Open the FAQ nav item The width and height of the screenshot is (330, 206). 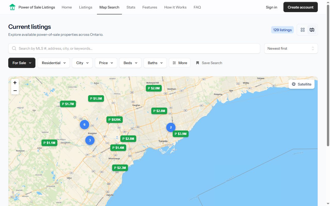click(197, 7)
